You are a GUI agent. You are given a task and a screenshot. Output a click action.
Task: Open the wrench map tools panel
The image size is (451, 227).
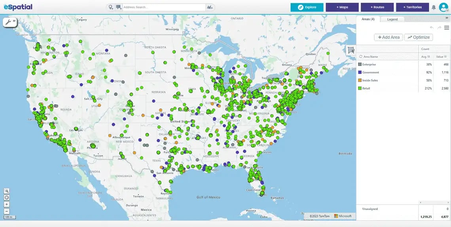(x=8, y=22)
